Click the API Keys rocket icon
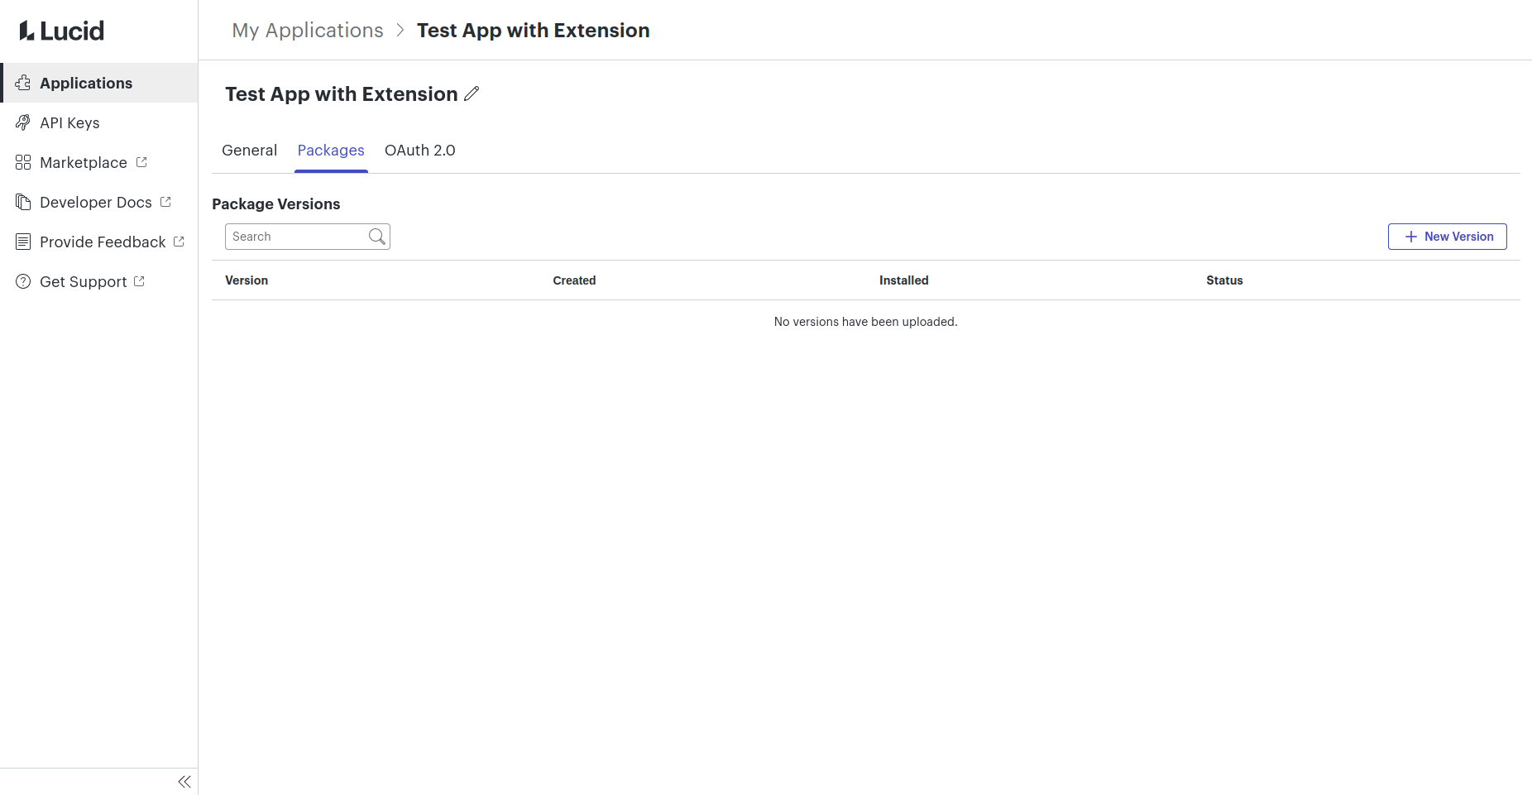1532x795 pixels. [23, 122]
